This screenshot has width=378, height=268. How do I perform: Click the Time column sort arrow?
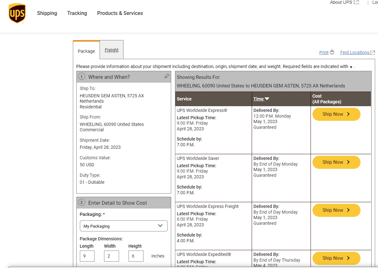point(267,99)
